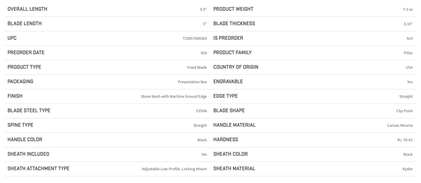
Task: Click the Edge Type value Straight
Action: coord(406,96)
